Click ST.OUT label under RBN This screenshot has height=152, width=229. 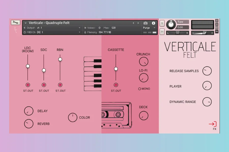[x=60, y=91]
